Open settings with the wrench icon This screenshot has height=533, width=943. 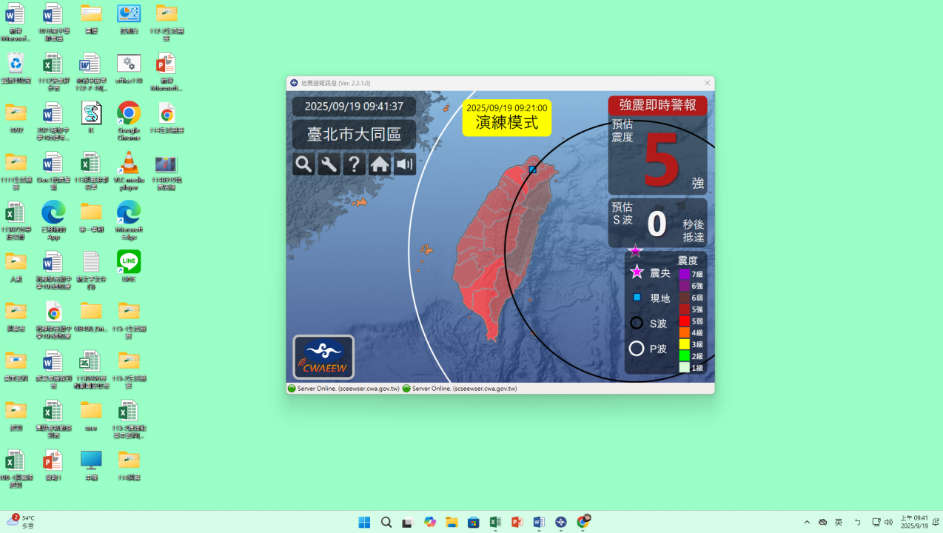point(329,164)
